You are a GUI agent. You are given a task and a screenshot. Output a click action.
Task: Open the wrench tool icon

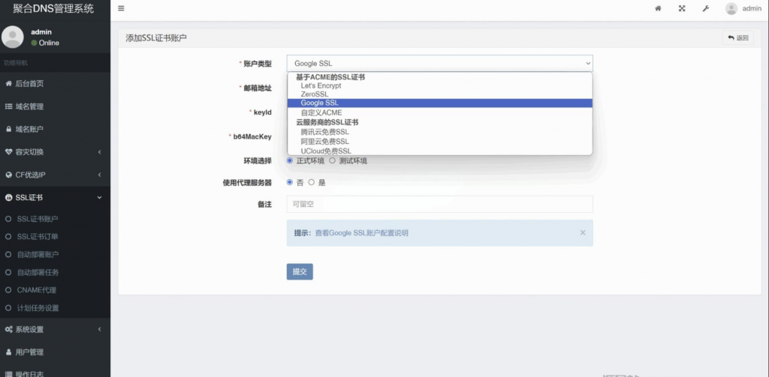(706, 8)
